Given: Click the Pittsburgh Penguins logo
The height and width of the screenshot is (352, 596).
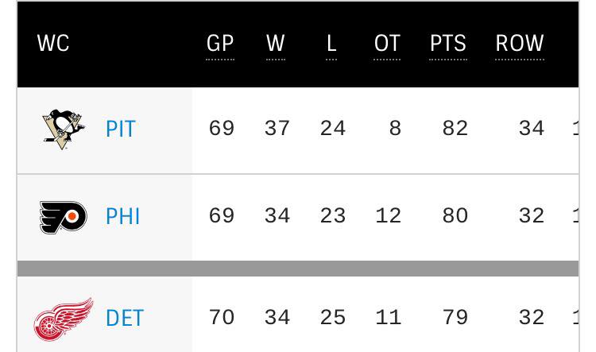Looking at the screenshot, I should (x=63, y=130).
